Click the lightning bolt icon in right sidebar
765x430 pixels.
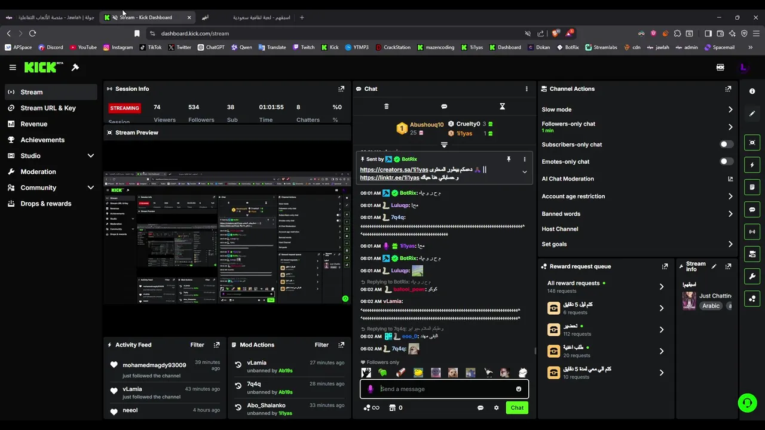click(752, 165)
